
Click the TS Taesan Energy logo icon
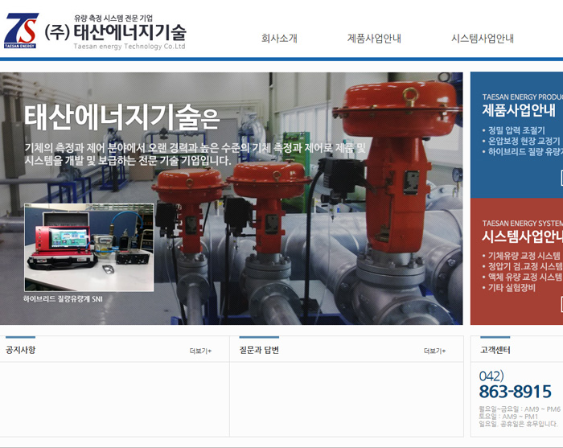click(21, 31)
